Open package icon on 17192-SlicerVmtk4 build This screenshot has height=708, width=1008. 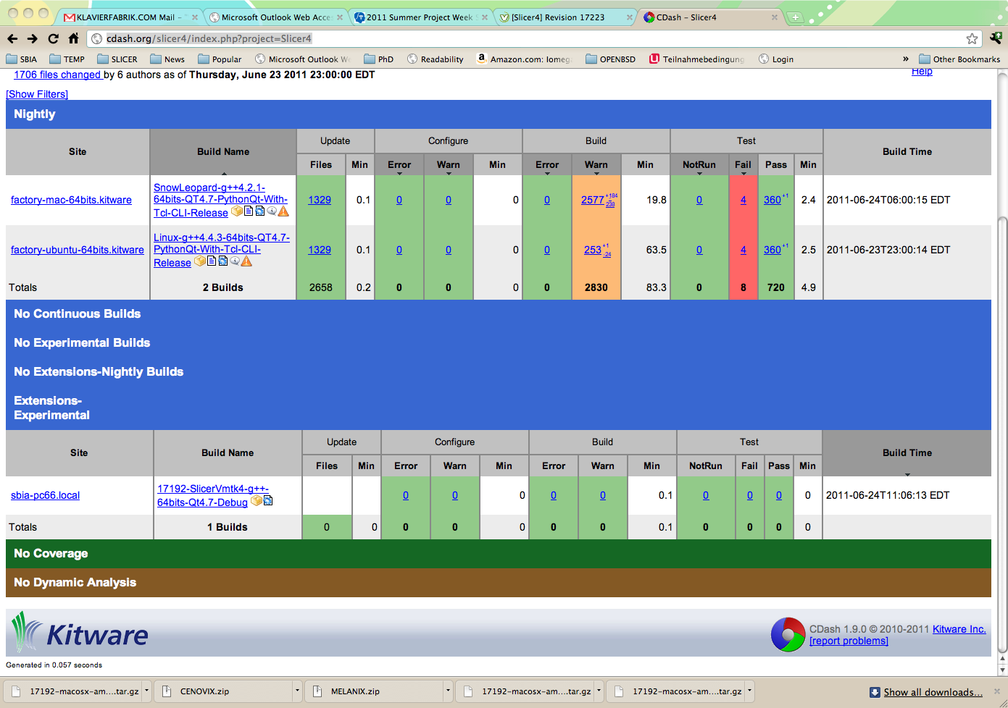pos(256,501)
